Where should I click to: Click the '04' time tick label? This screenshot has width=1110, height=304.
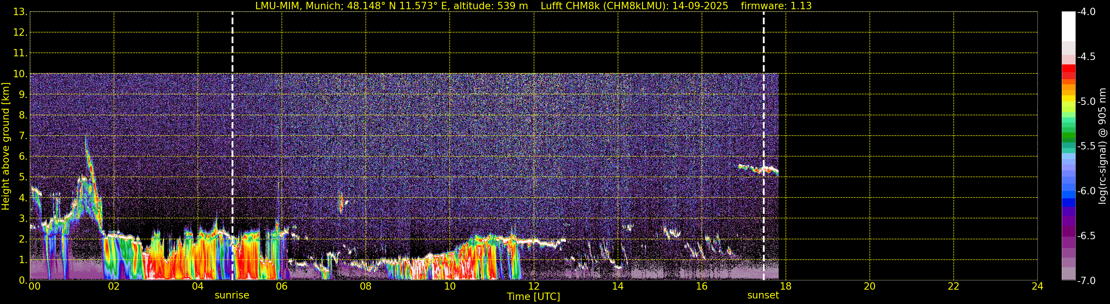tap(198, 286)
